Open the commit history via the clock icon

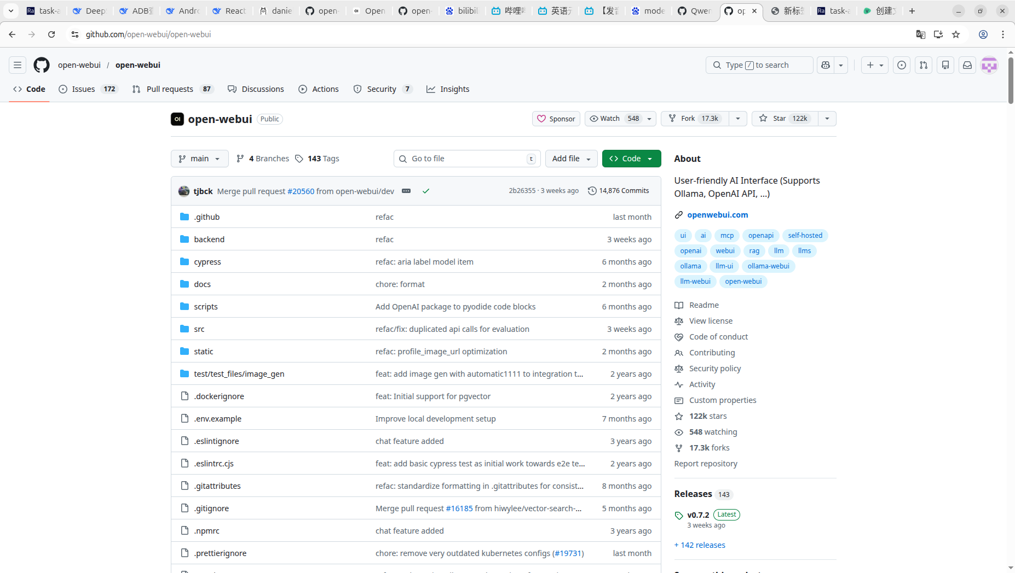click(x=592, y=190)
